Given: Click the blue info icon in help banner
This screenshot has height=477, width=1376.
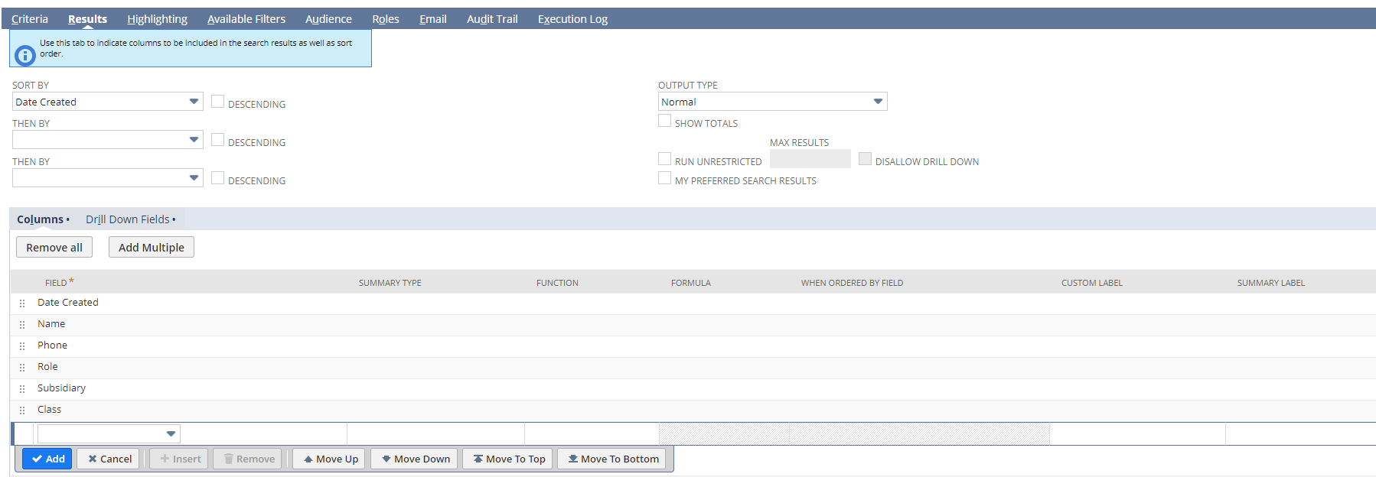Looking at the screenshot, I should tap(25, 55).
